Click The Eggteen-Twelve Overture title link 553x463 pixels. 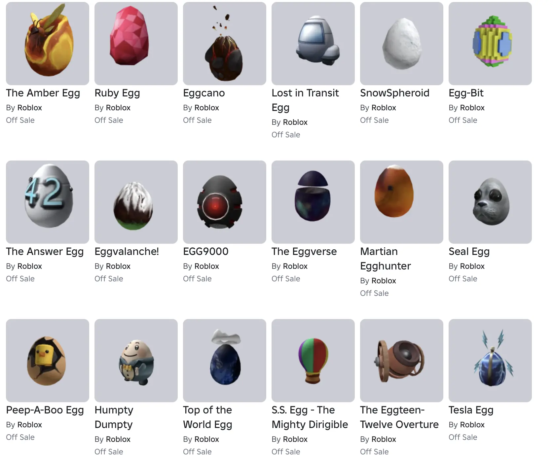coord(399,417)
